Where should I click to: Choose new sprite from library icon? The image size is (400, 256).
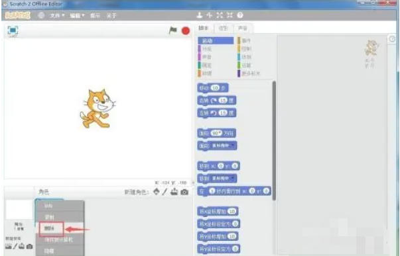[157, 192]
